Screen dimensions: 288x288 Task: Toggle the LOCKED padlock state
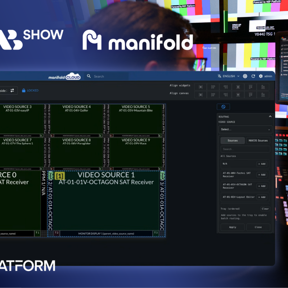30,90
